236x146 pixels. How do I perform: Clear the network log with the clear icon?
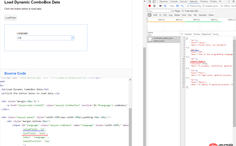coord(154,6)
